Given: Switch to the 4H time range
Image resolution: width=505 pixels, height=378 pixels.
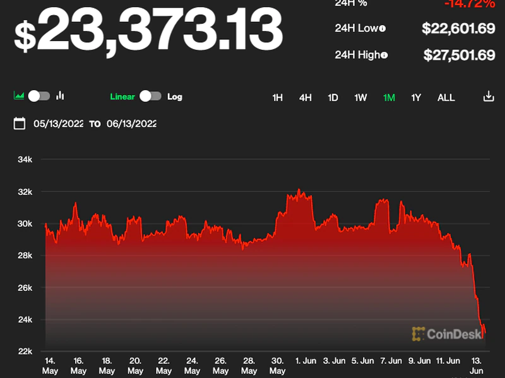Looking at the screenshot, I should pos(305,98).
